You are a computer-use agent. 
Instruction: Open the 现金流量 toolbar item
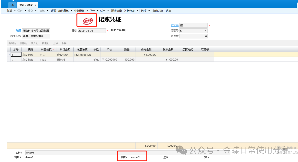[x=116, y=11]
